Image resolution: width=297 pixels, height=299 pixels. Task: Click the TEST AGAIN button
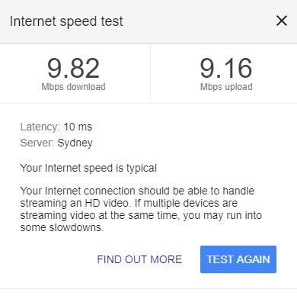click(238, 259)
